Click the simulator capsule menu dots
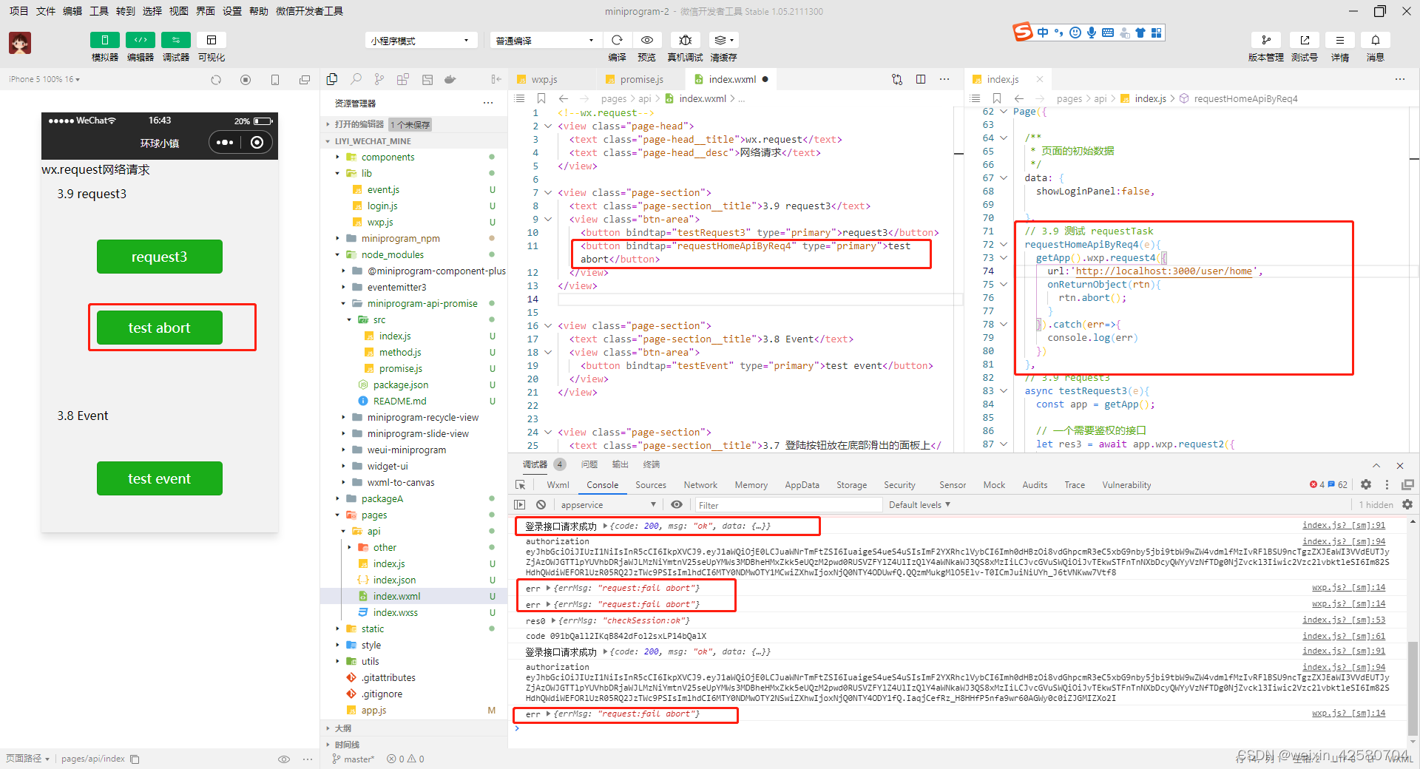The width and height of the screenshot is (1420, 769). tap(226, 143)
